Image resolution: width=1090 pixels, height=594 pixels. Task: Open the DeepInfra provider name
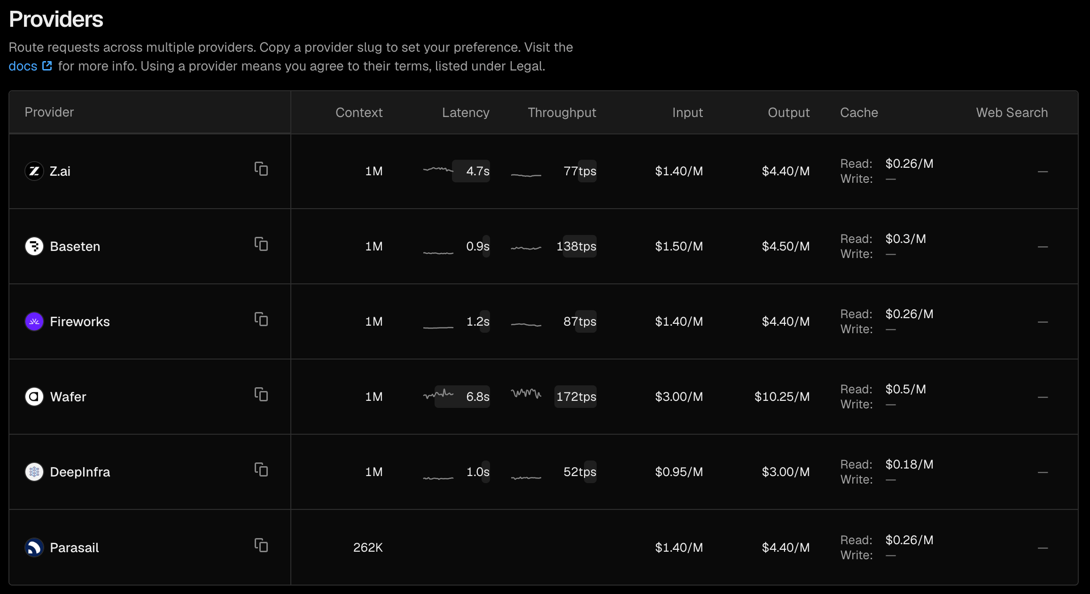(x=80, y=472)
